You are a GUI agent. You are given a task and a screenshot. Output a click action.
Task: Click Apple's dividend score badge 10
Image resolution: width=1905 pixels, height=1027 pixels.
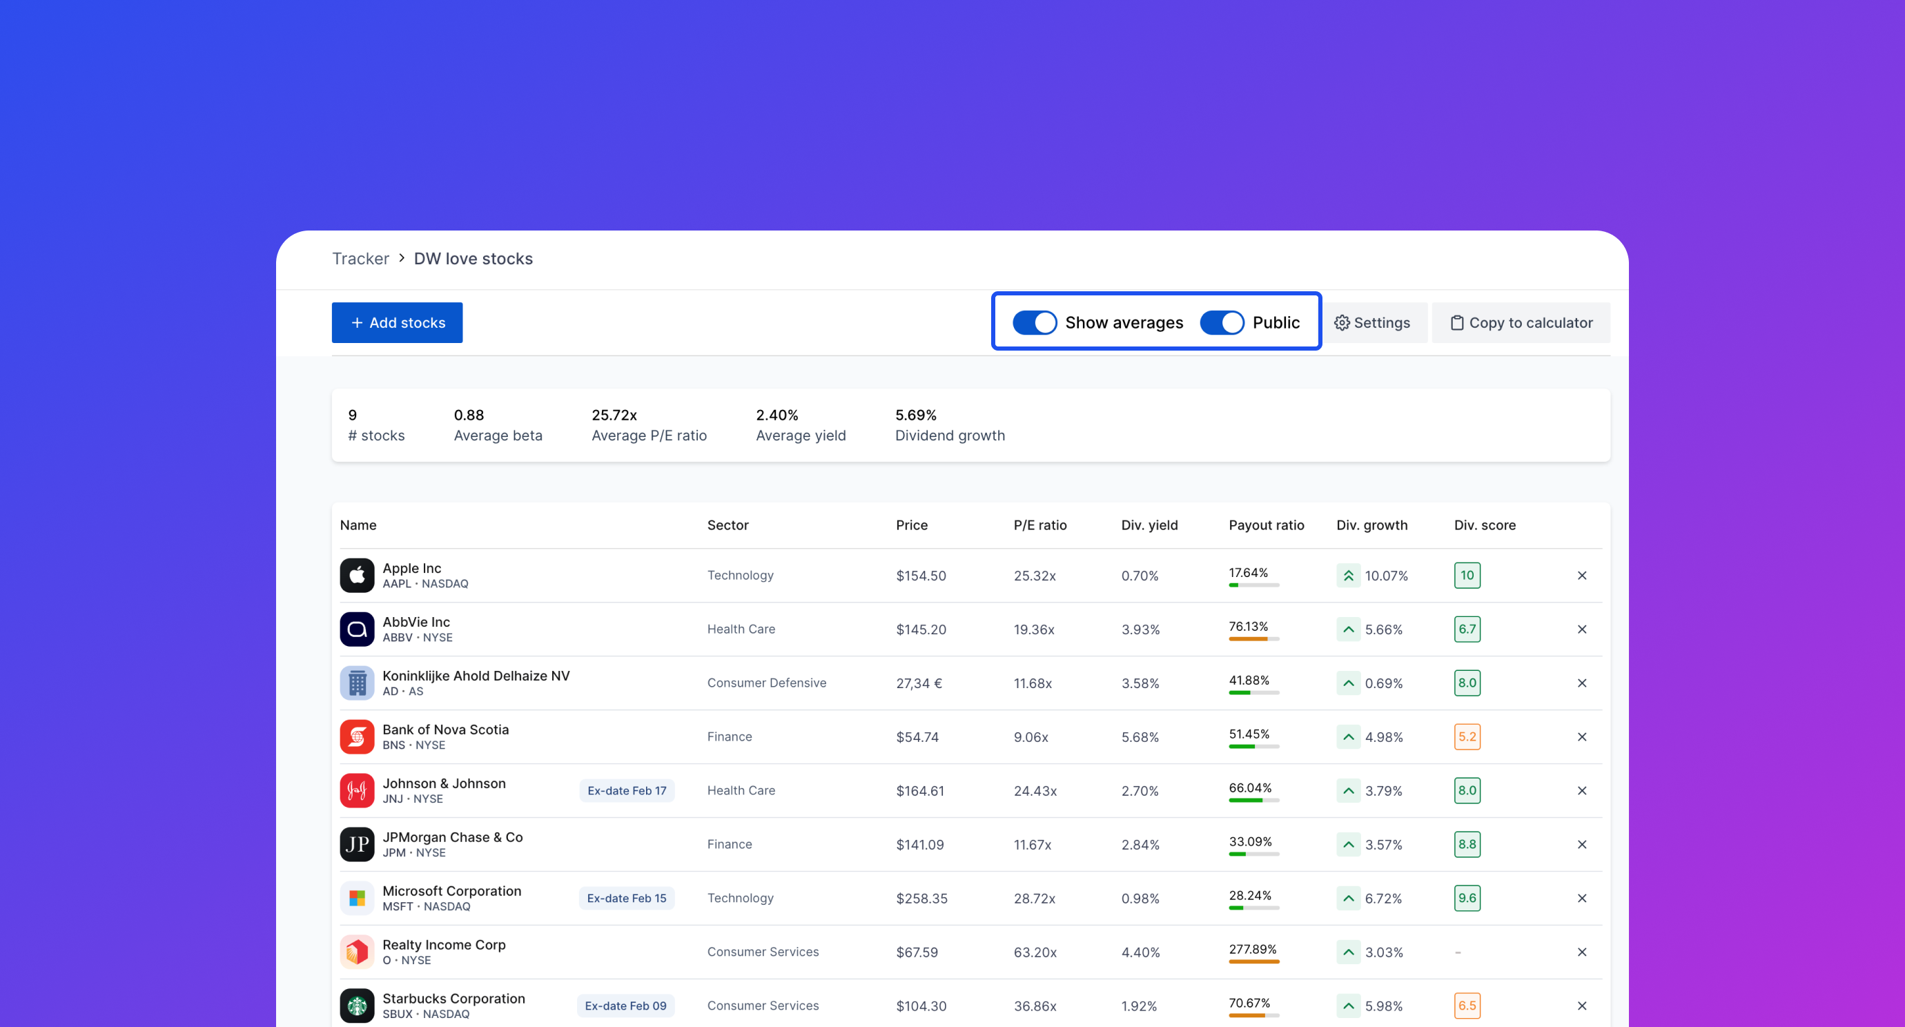[x=1467, y=575]
